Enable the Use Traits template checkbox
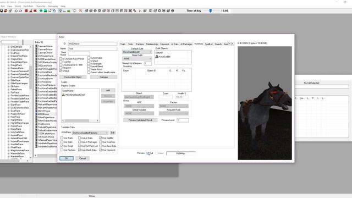This screenshot has height=198, width=352. tap(62, 138)
